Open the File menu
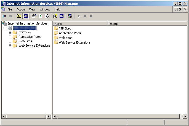The height and width of the screenshot is (126, 189). (x=10, y=9)
